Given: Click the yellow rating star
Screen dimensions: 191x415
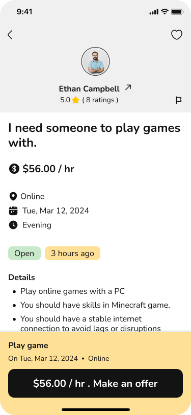Looking at the screenshot, I should pos(76,100).
